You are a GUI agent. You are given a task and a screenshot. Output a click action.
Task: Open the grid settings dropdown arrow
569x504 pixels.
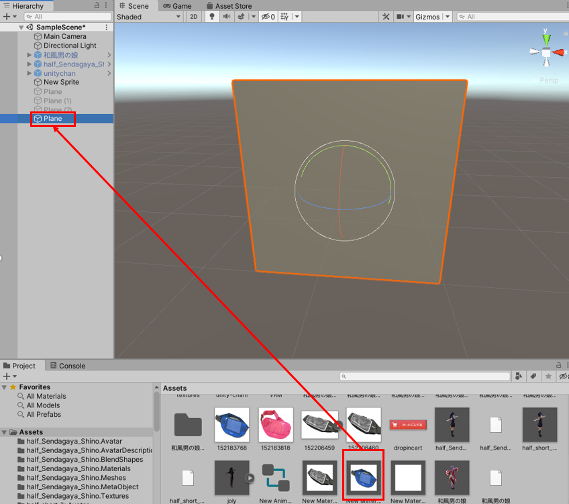[297, 17]
